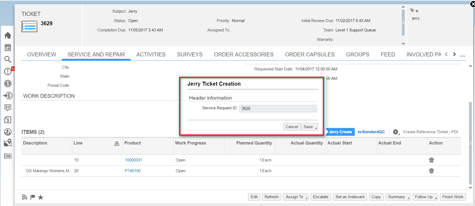Open the dollar chat bubble sidebar icon
Image resolution: width=475 pixels, height=206 pixels.
tap(8, 108)
